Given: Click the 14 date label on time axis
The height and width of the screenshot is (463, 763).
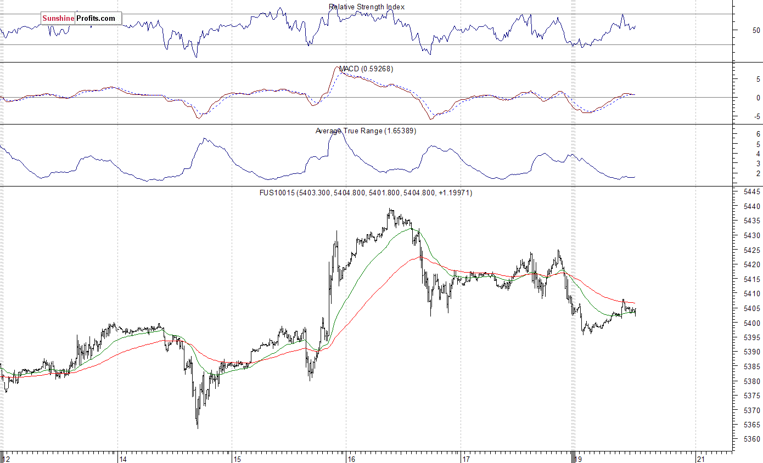Looking at the screenshot, I should [122, 459].
